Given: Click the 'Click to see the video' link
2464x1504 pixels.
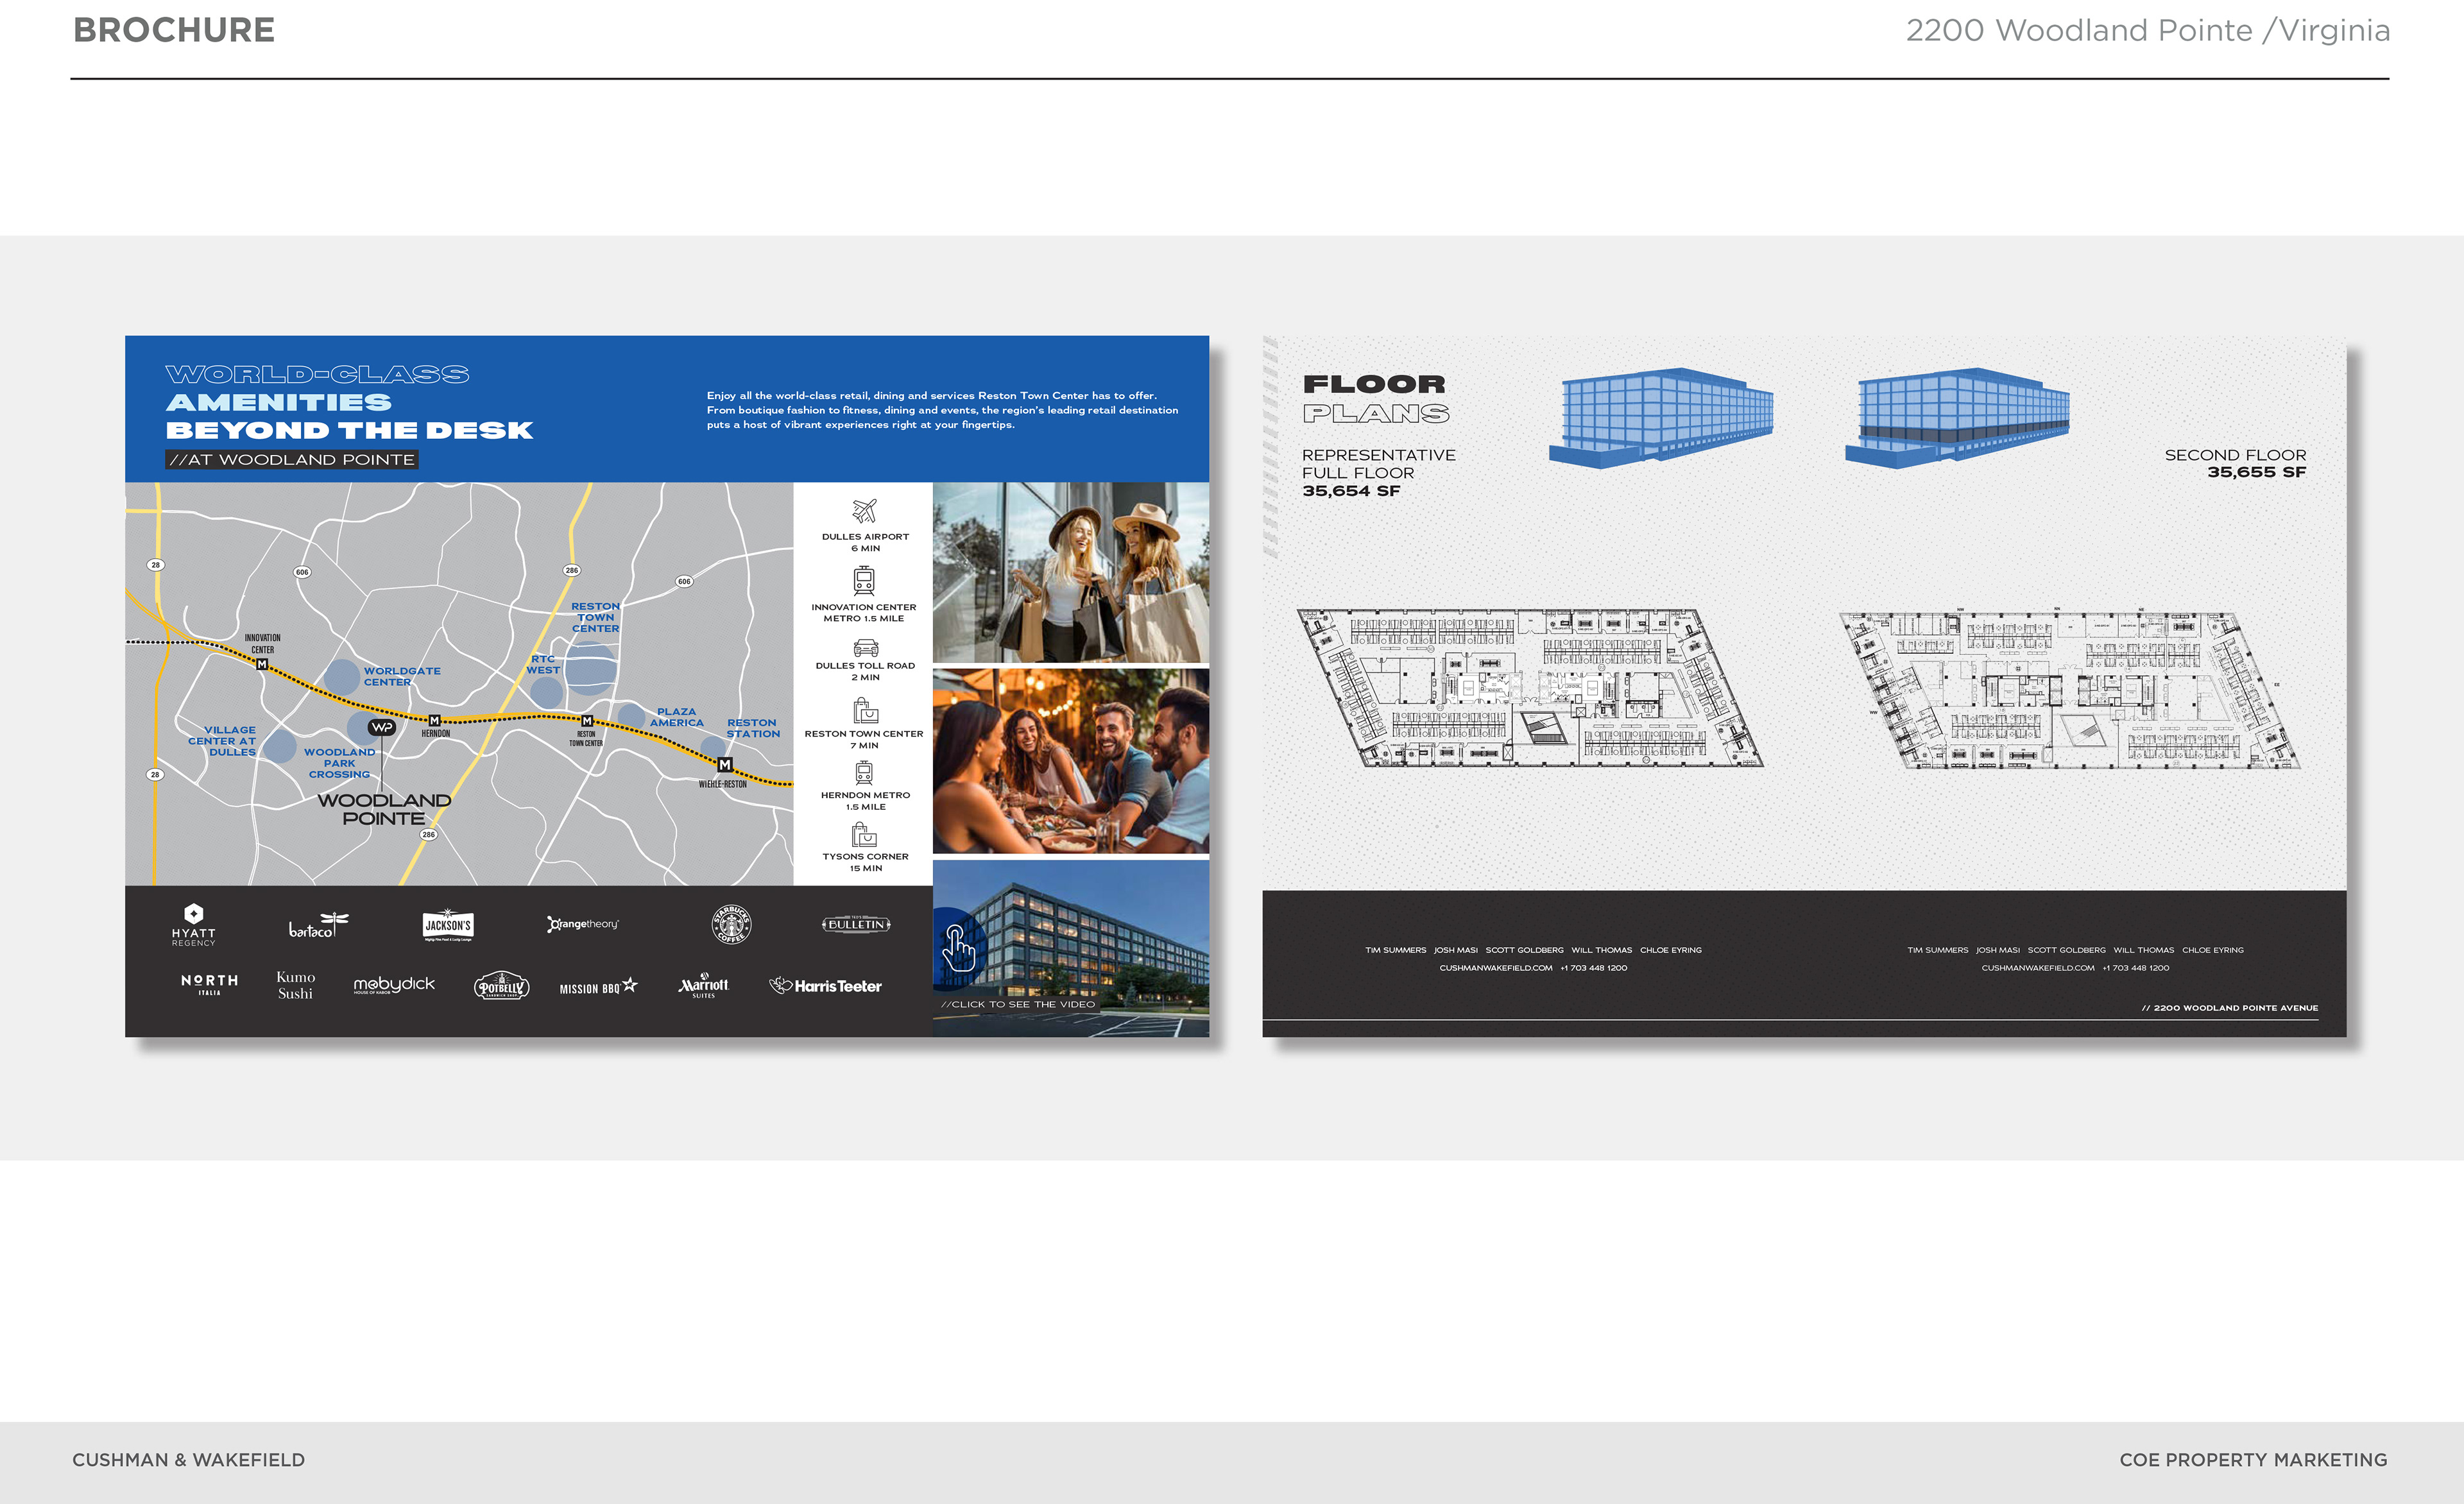Looking at the screenshot, I should tap(1018, 1004).
